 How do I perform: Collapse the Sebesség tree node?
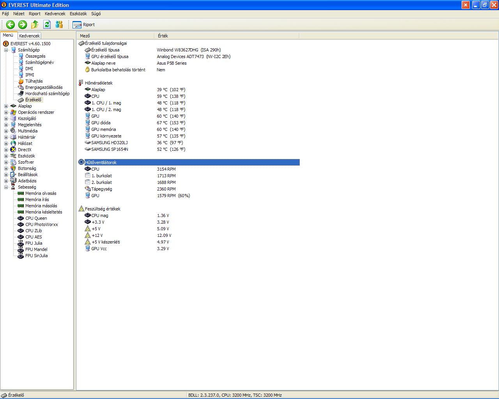click(6, 187)
